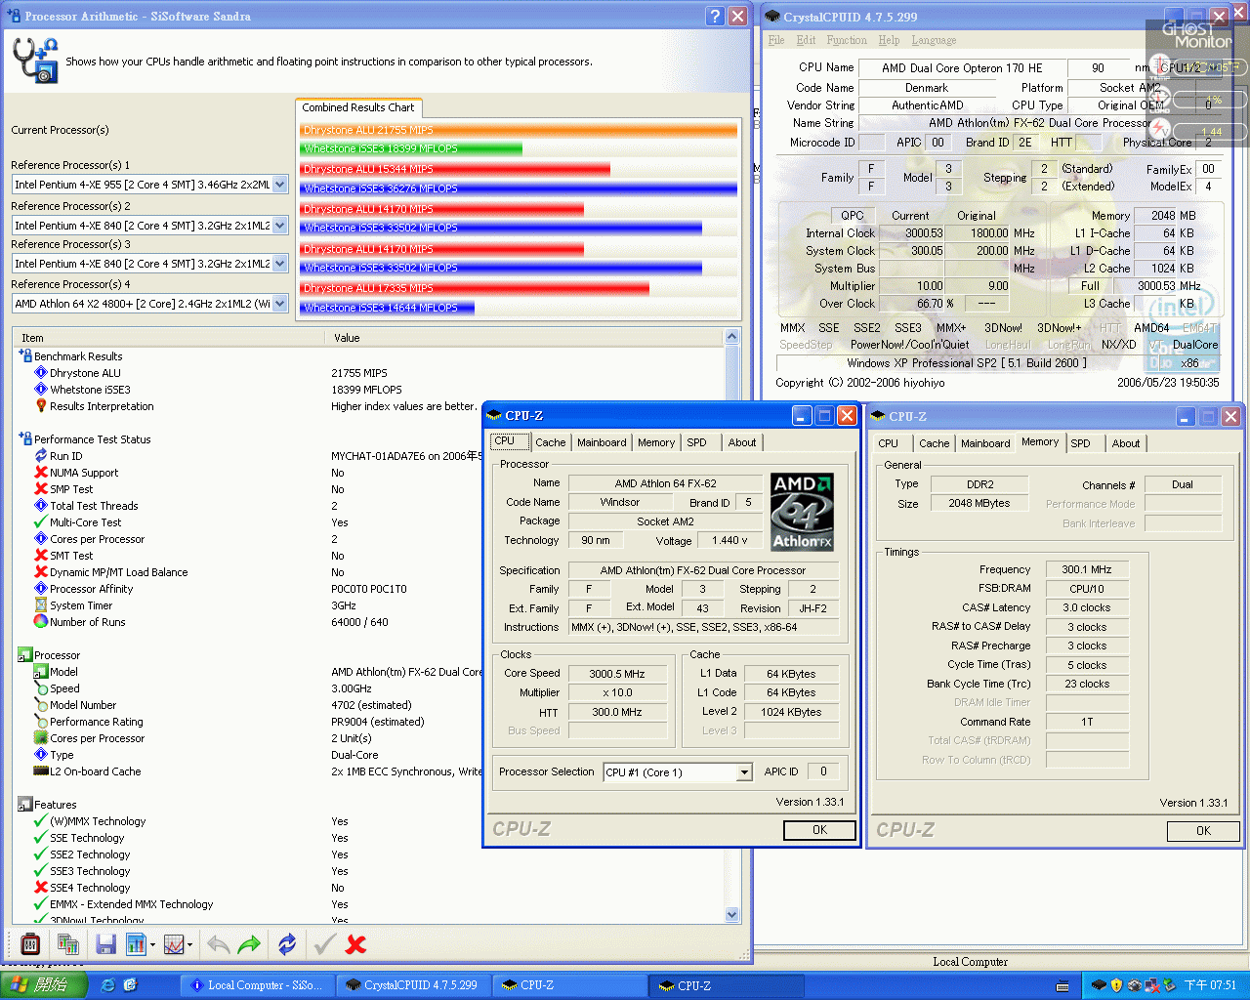Open the Reference Processor 1 dropdown
This screenshot has height=1000, width=1250.
[x=280, y=185]
